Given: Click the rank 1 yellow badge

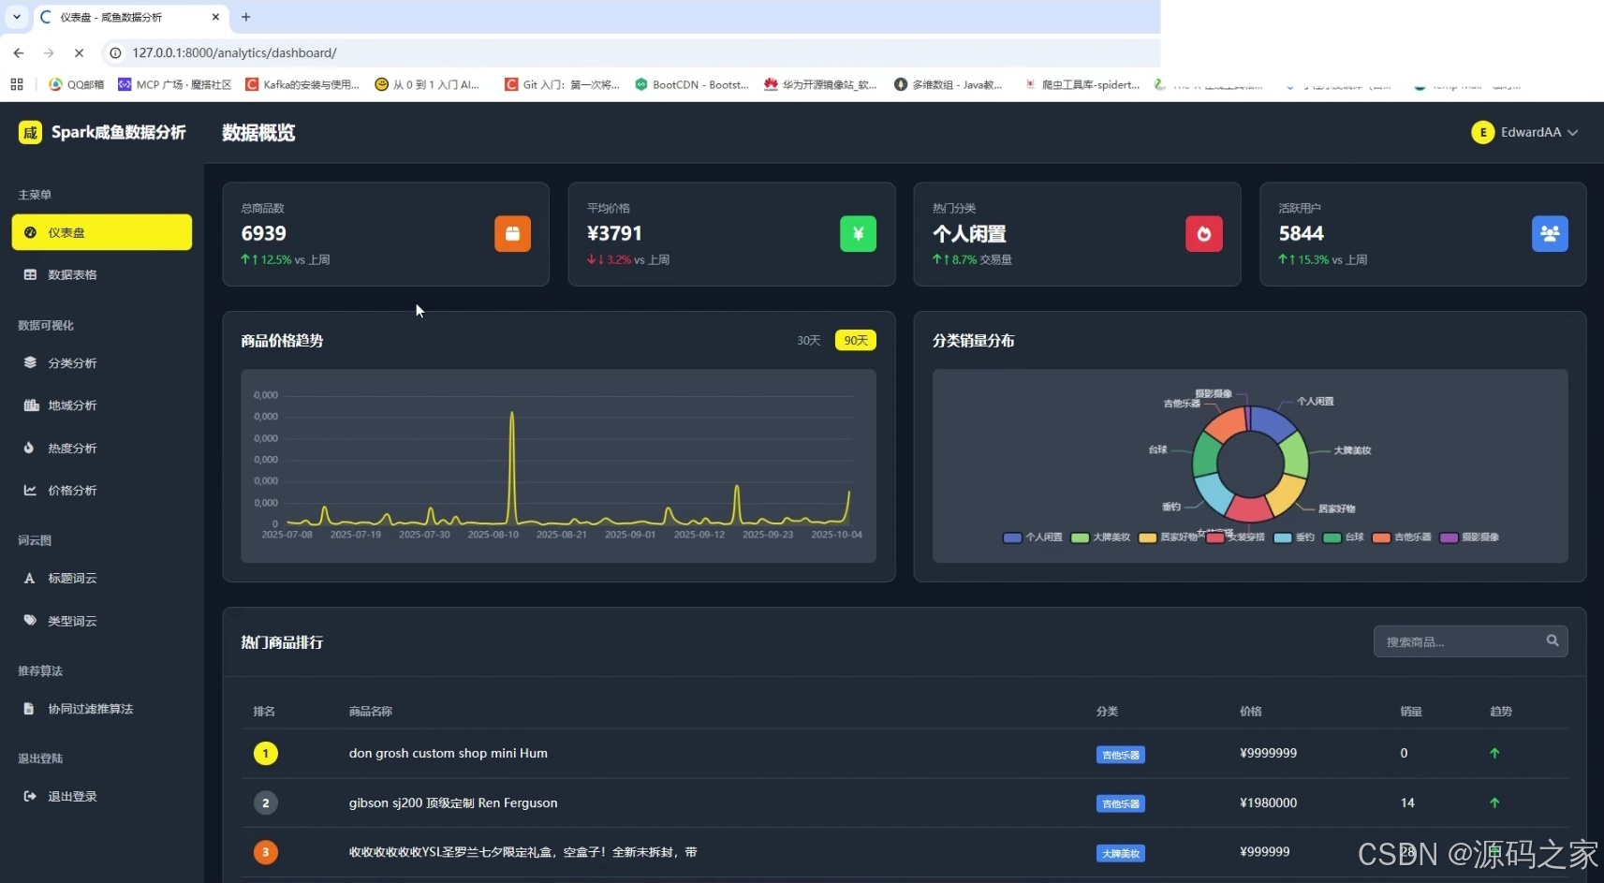Looking at the screenshot, I should tap(265, 753).
